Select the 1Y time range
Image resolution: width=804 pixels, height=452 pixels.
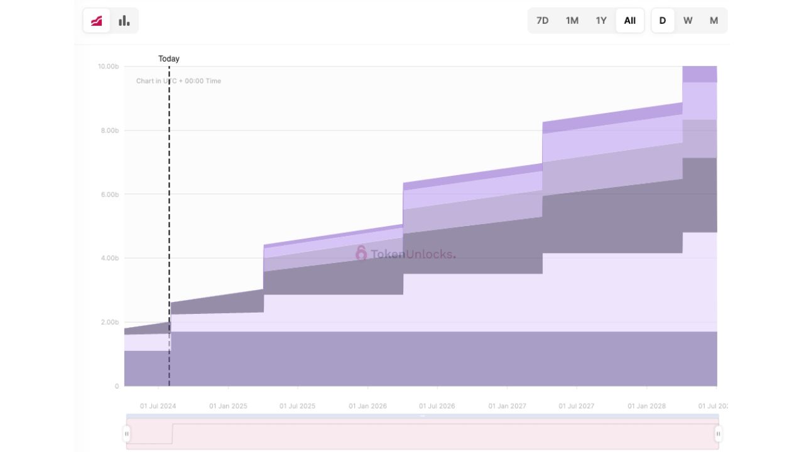click(x=601, y=21)
